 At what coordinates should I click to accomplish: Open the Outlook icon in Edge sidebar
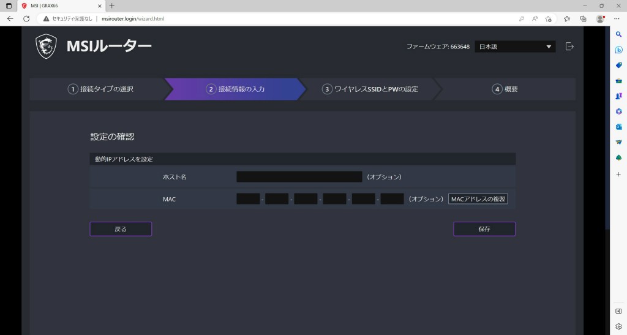618,126
